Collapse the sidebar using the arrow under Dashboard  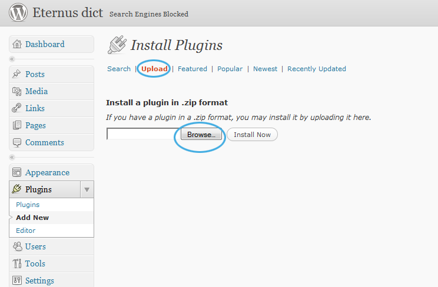[12, 59]
